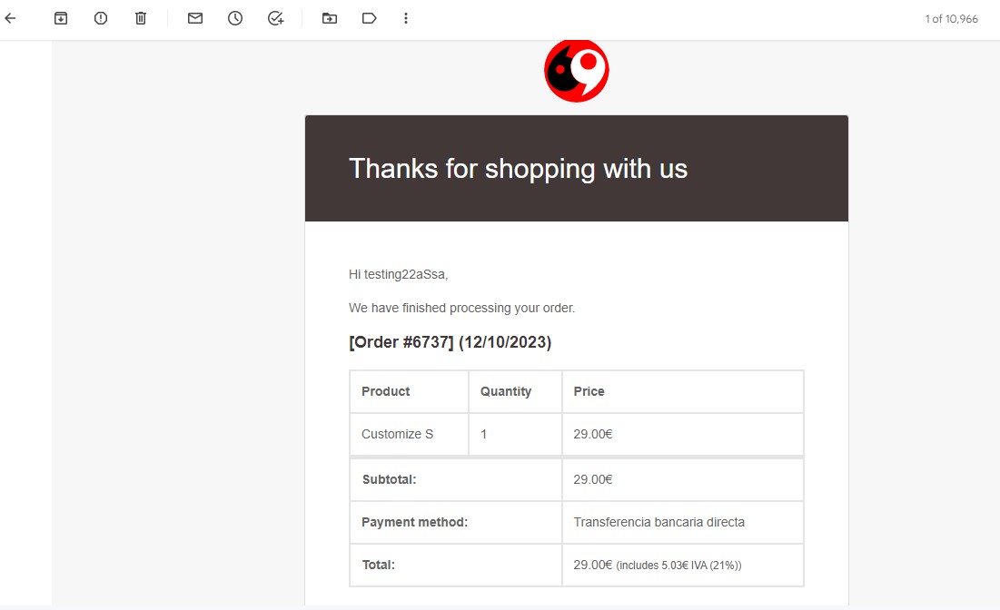Click the quantity value '1'

(x=483, y=434)
